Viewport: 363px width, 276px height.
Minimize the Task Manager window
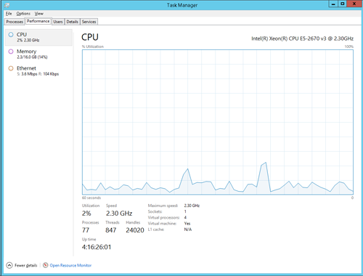click(333, 4)
